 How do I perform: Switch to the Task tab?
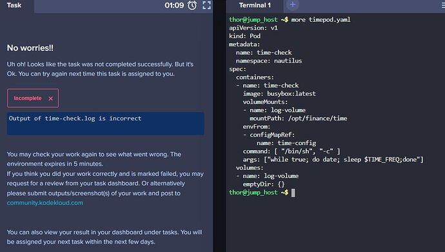(x=14, y=5)
